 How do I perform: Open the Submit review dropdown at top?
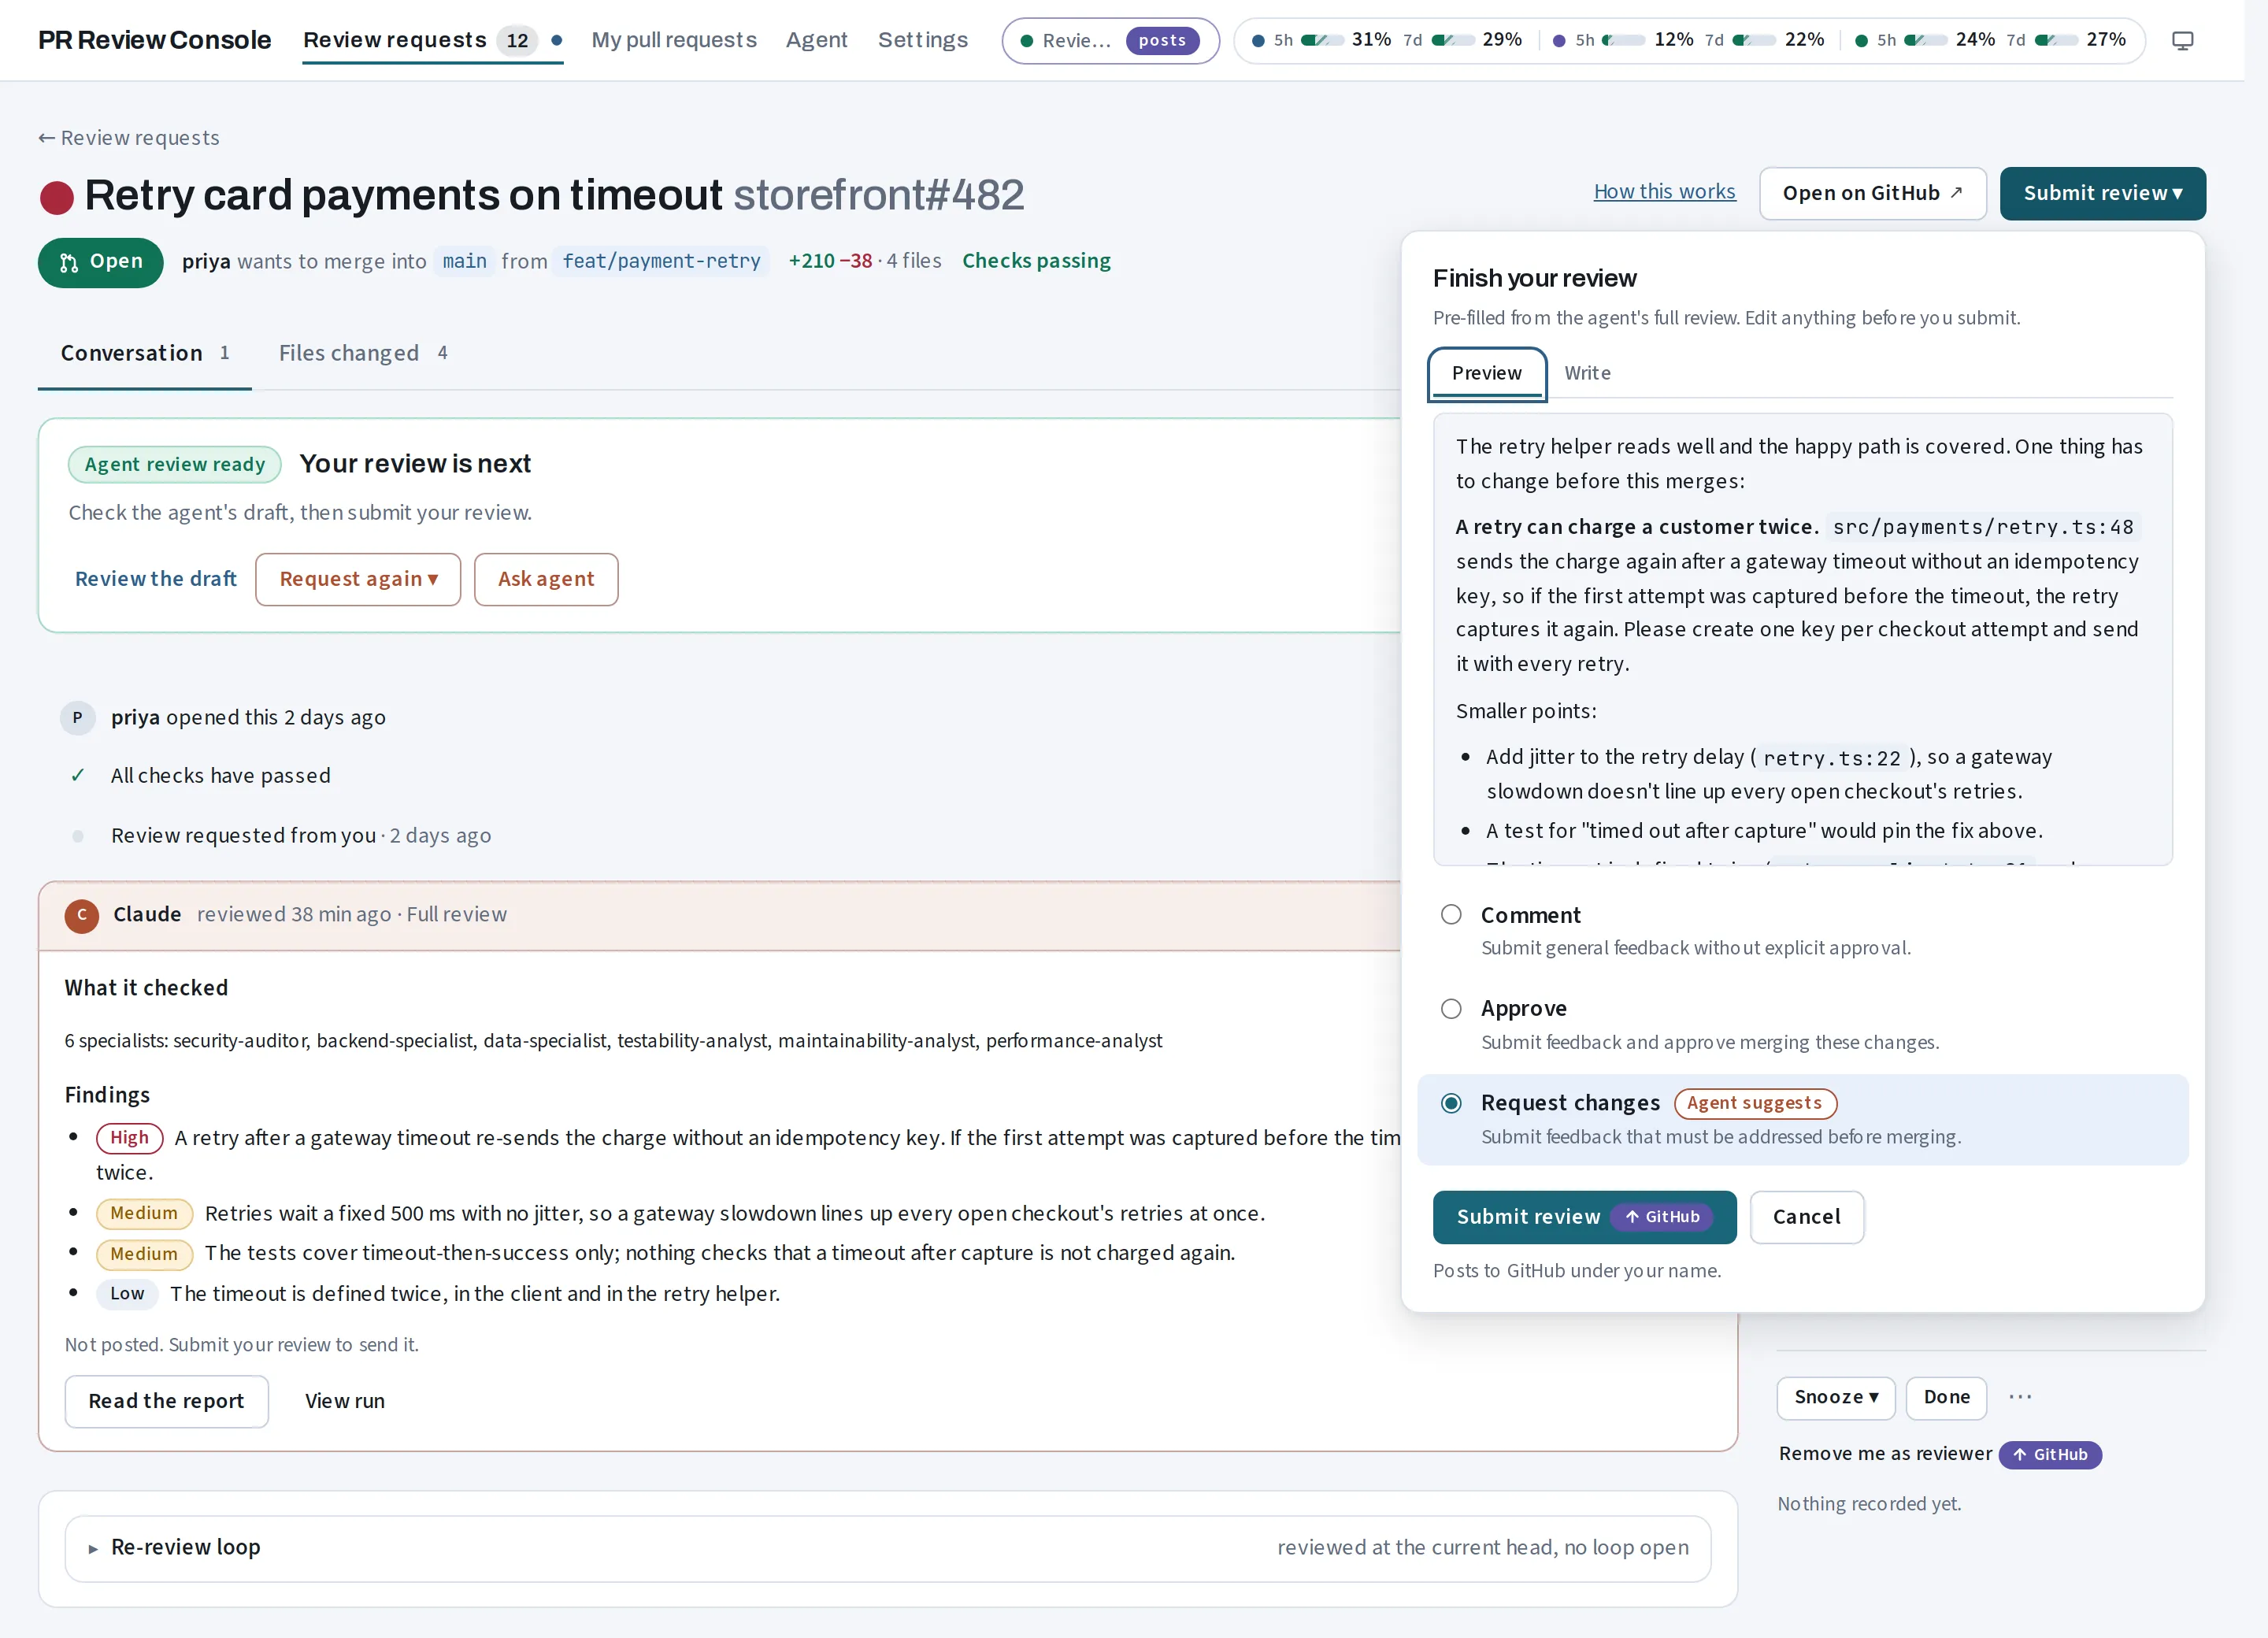2102,194
